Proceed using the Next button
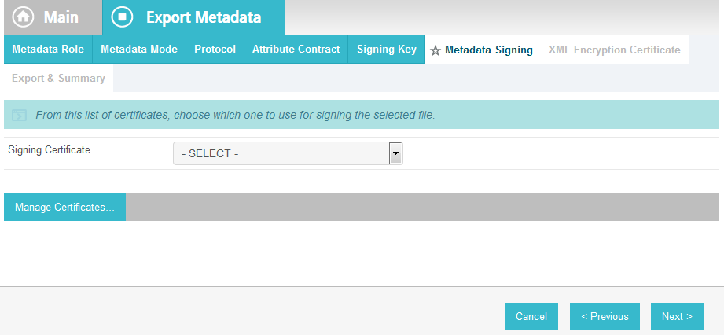Screen dimensions: 724x335 tap(677, 316)
